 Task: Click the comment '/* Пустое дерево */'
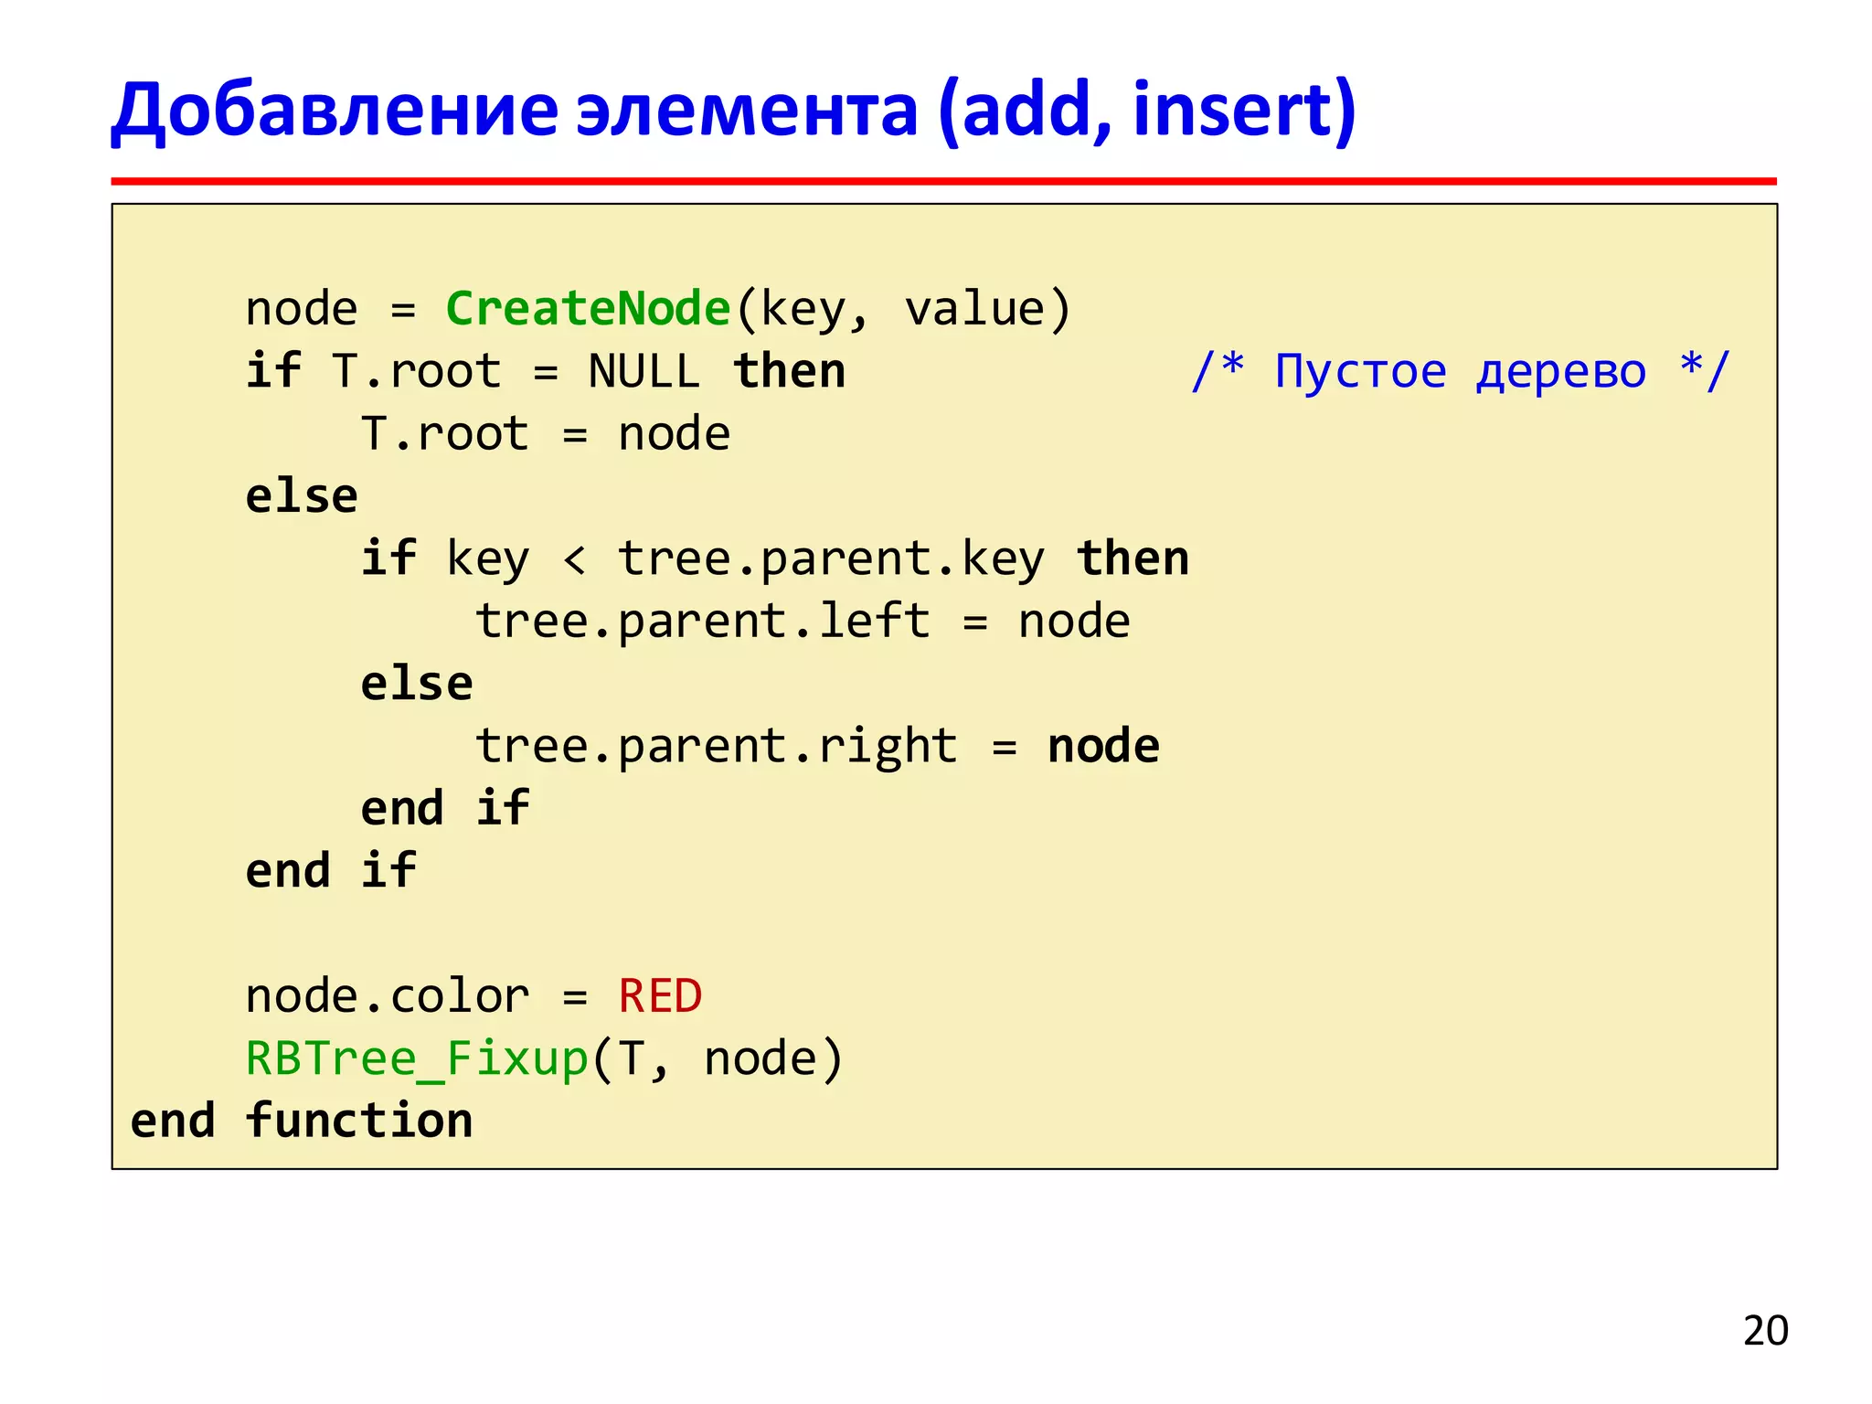(1460, 371)
